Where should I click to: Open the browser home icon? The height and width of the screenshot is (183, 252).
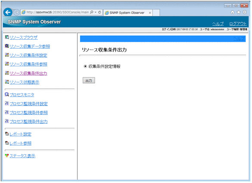(x=232, y=12)
